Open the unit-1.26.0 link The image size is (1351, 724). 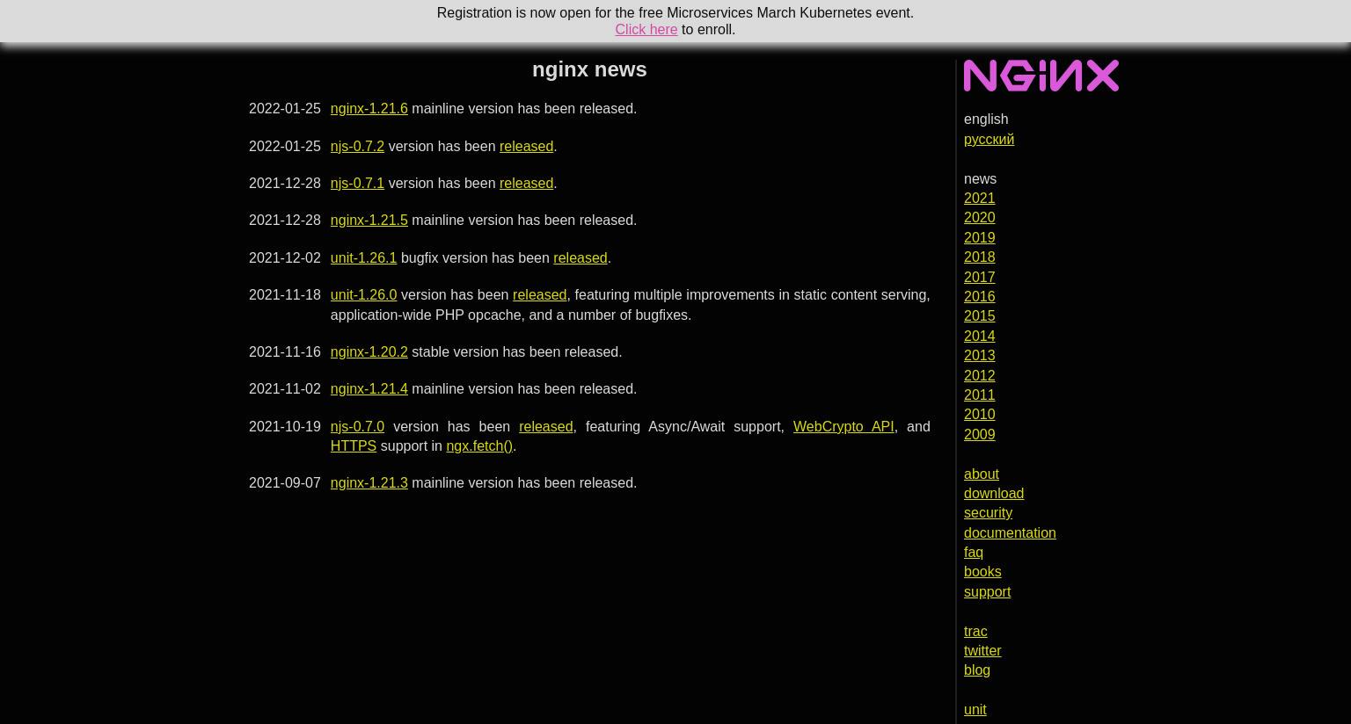coord(363,294)
